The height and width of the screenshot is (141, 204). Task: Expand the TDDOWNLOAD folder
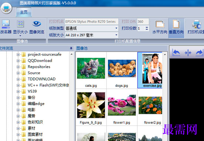(x=18, y=79)
